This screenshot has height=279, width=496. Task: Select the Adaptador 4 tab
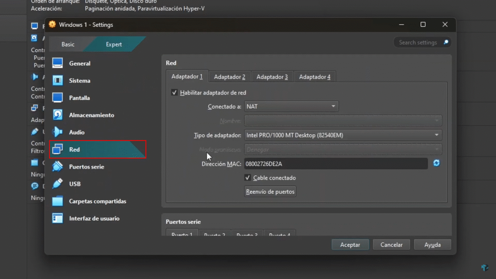[x=315, y=77]
